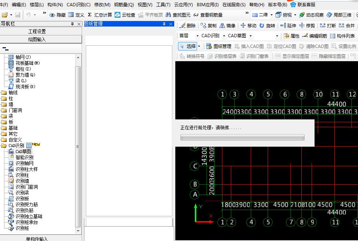The image size is (358, 241).
Task: Open the 二维 view mode dropdown
Action: coord(271,15)
